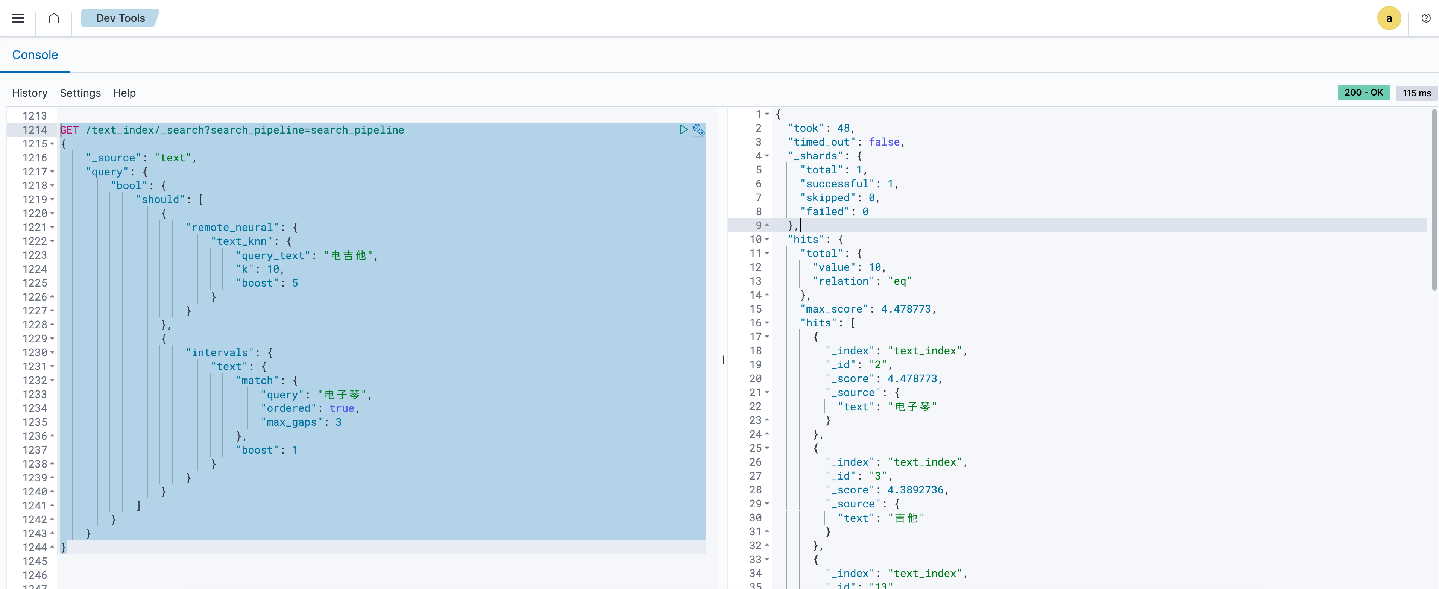Click the pane resize divider handle

click(722, 360)
